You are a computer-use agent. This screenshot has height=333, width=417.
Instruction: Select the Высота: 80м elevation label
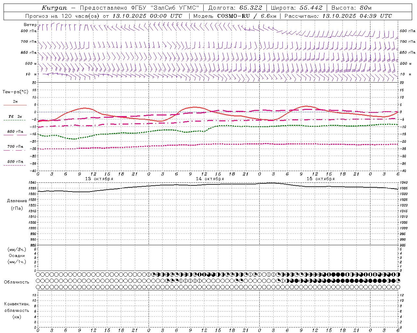pyautogui.click(x=352, y=8)
